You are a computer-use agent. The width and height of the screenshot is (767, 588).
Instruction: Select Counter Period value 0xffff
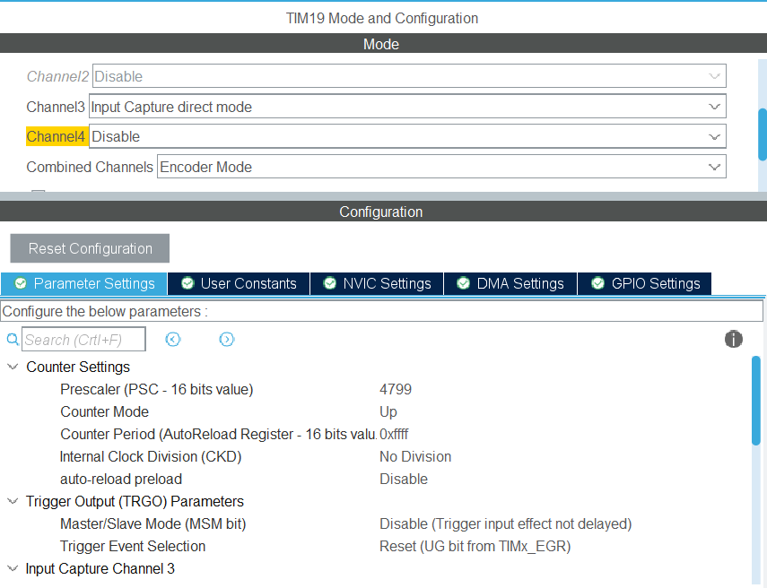pos(394,435)
